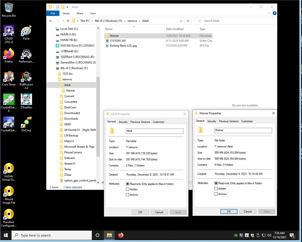Click OK in Werner Properties

pyautogui.click(x=229, y=211)
